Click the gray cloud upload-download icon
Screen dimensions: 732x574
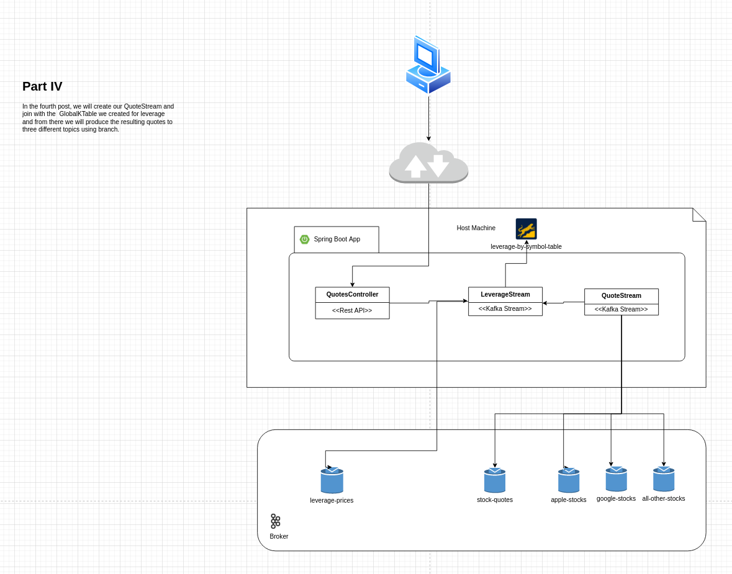click(428, 163)
